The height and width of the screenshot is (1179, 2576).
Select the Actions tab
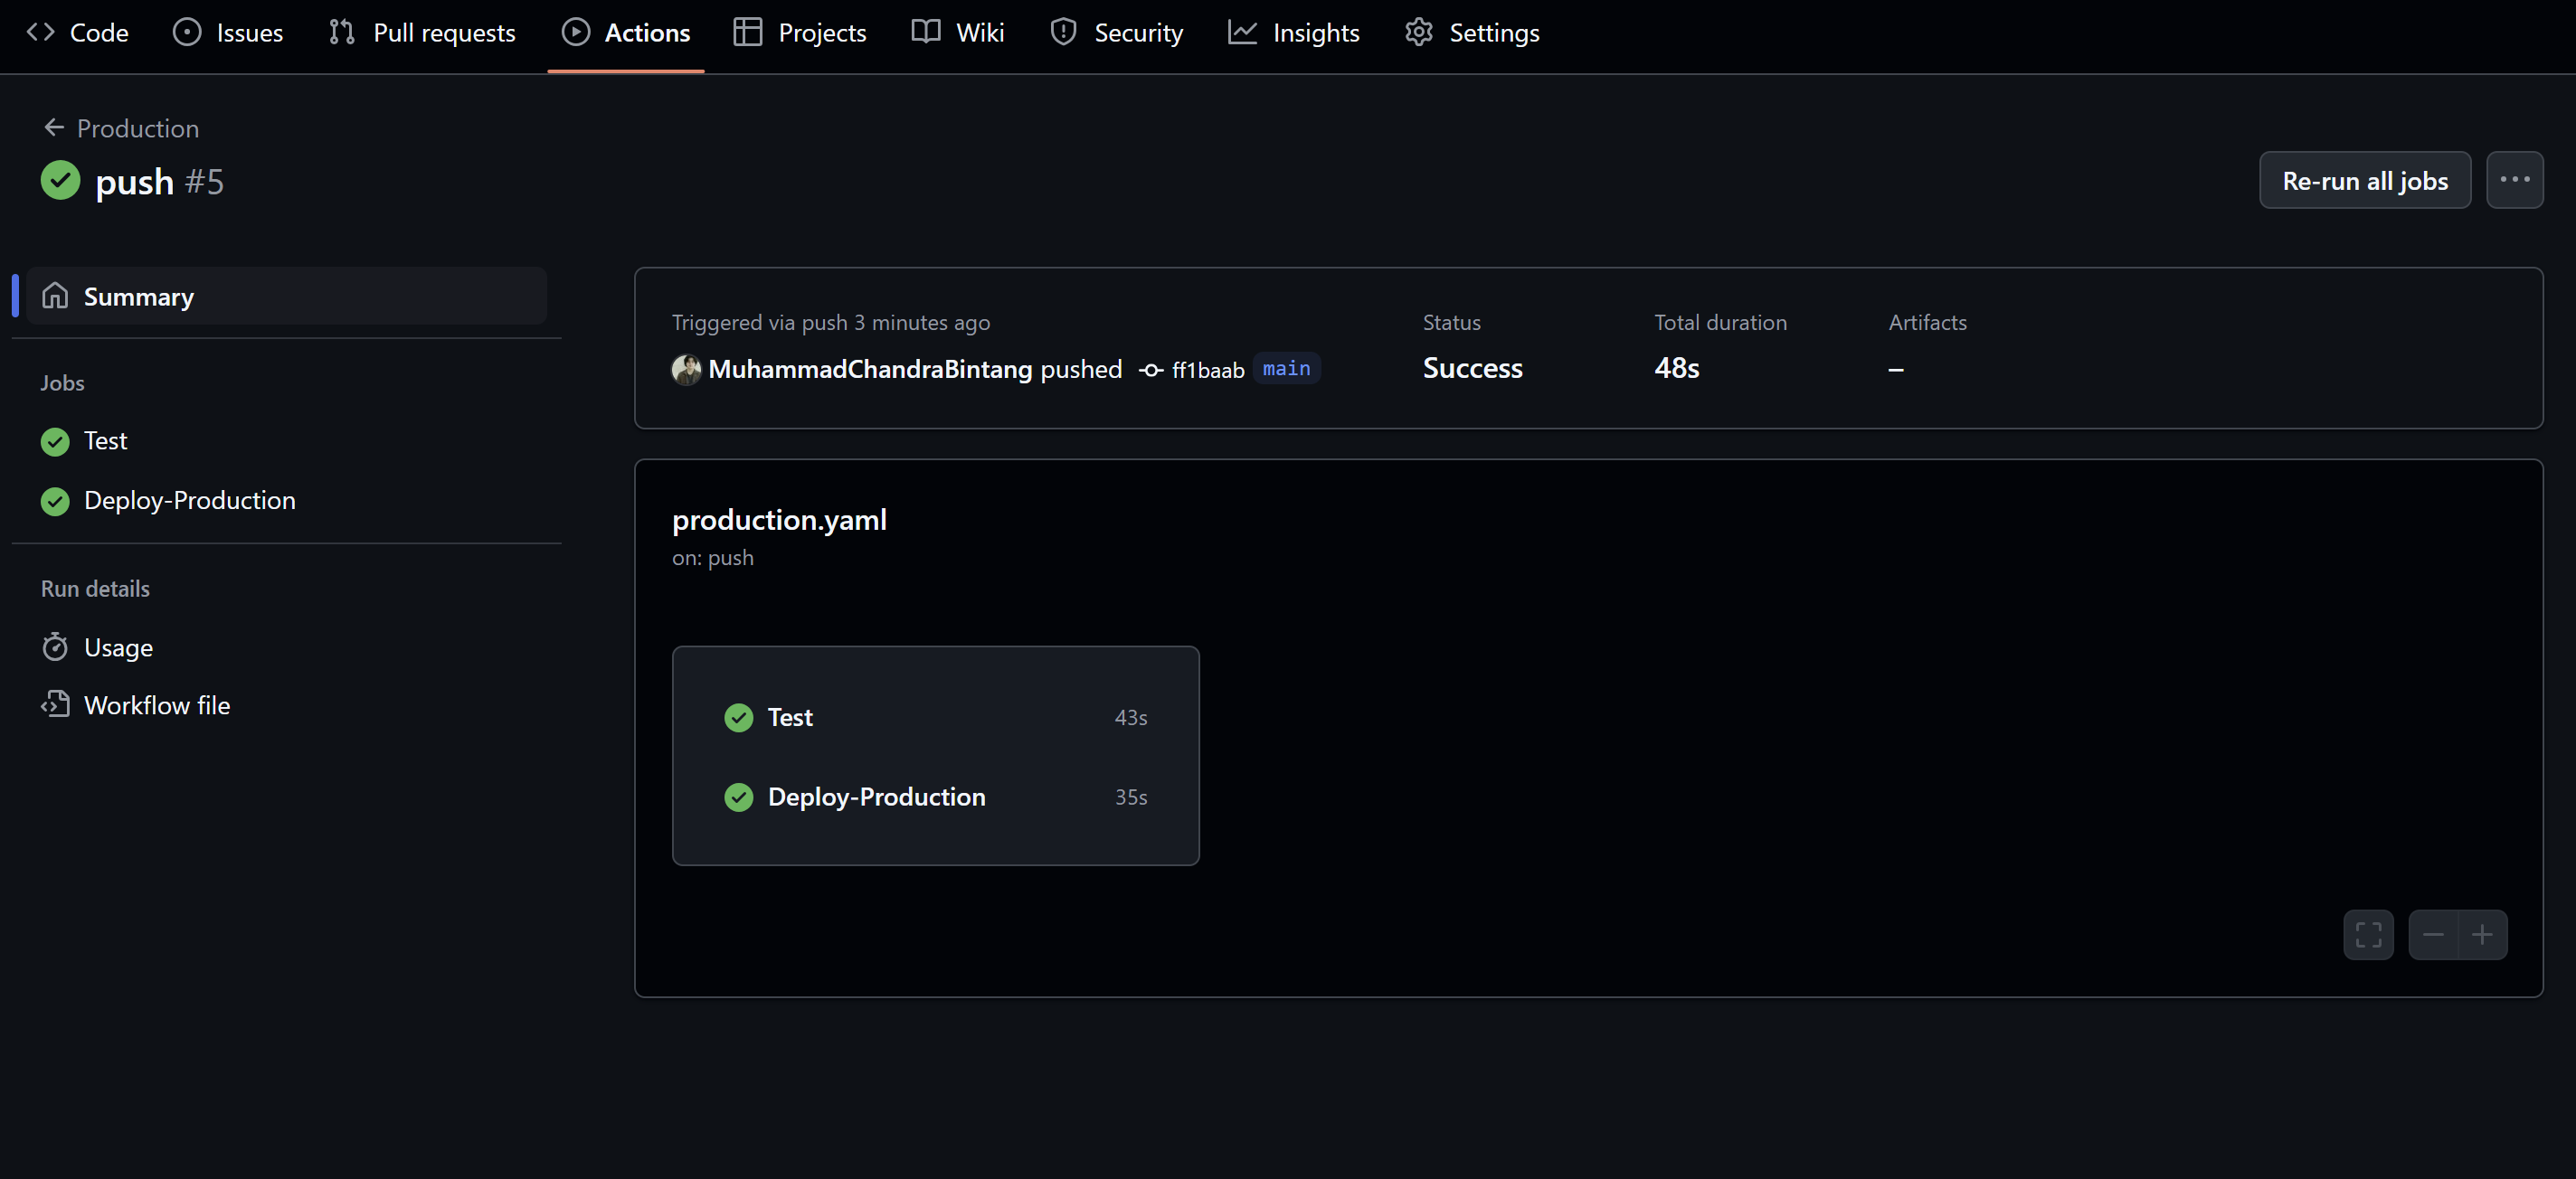pyautogui.click(x=626, y=32)
